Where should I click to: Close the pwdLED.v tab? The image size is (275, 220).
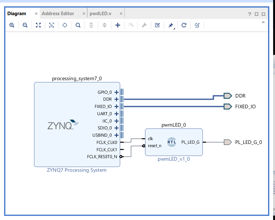(x=121, y=14)
